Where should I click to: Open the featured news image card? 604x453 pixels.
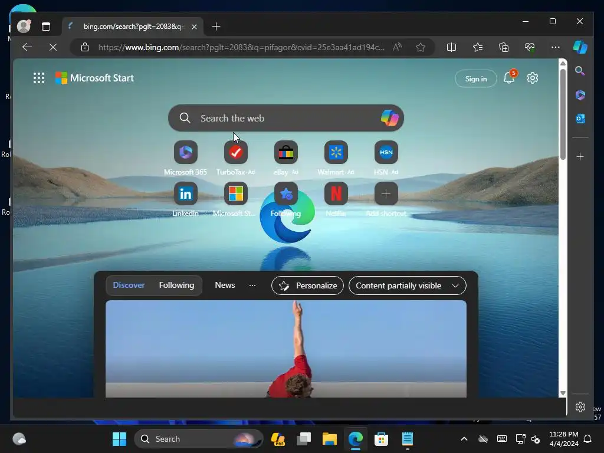[x=286, y=349]
